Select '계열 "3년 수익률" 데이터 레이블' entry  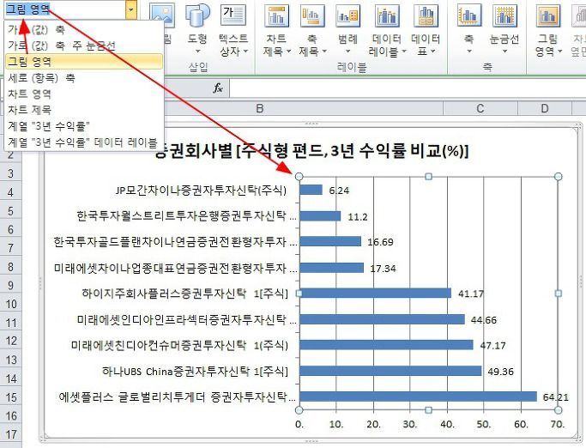(84, 142)
